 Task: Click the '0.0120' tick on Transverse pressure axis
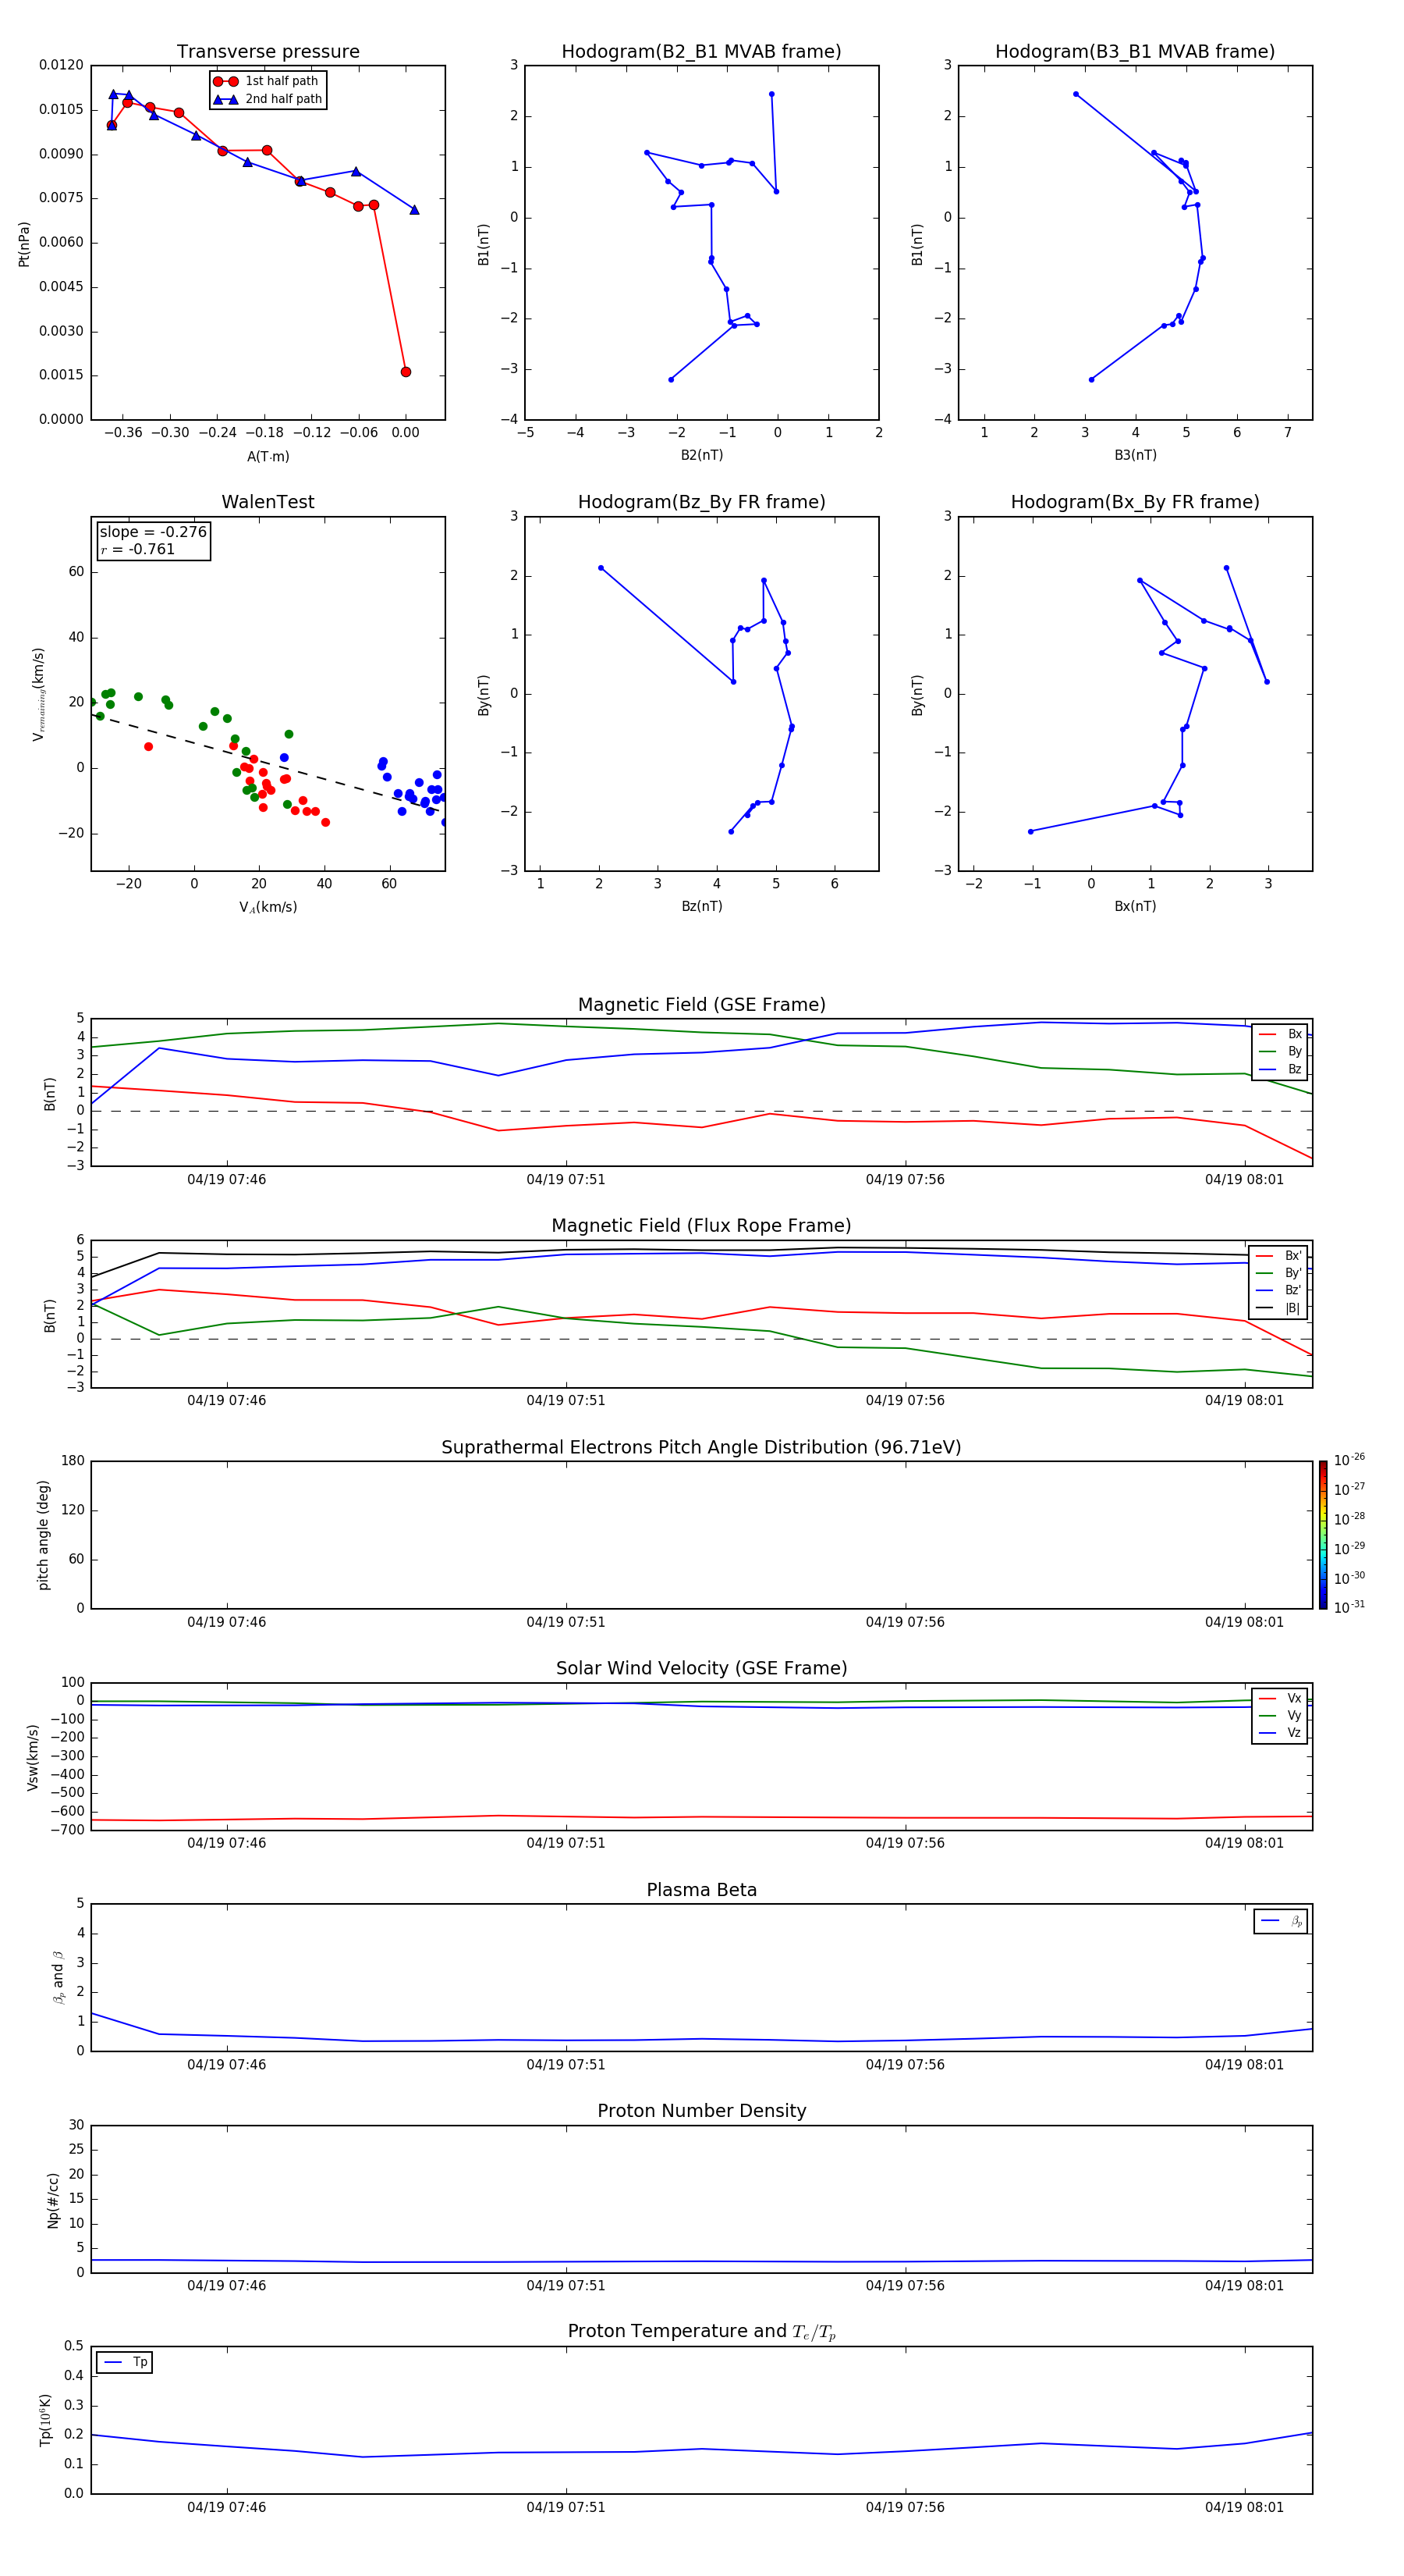[x=61, y=65]
